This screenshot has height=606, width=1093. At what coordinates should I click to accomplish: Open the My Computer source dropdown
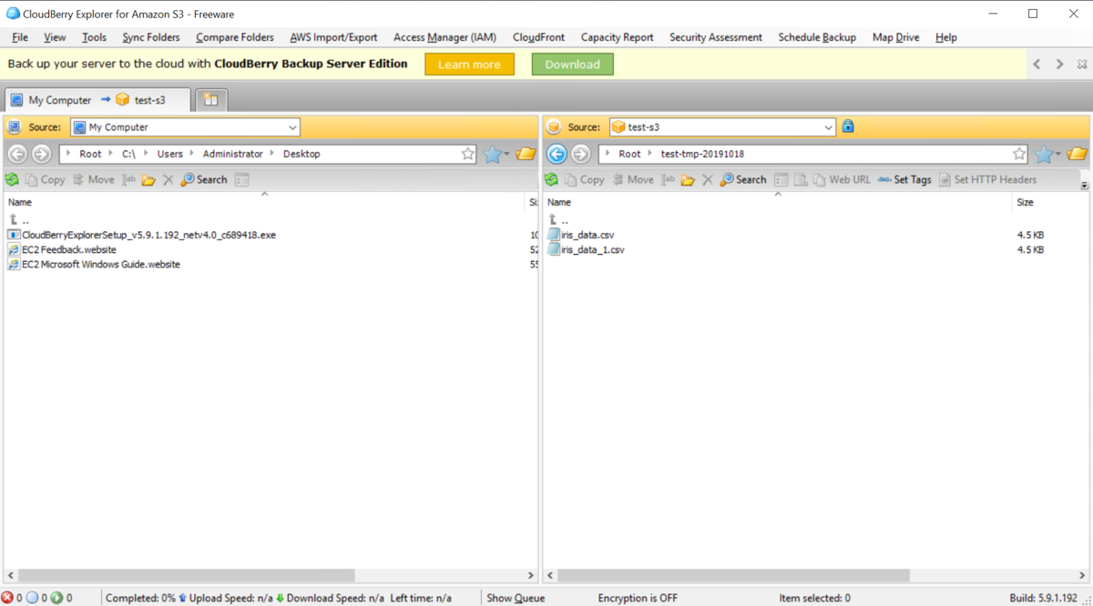[292, 127]
